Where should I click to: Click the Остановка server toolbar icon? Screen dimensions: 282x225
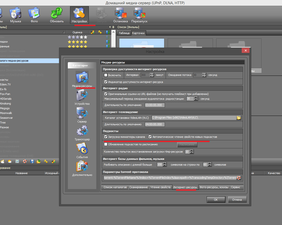tap(120, 15)
